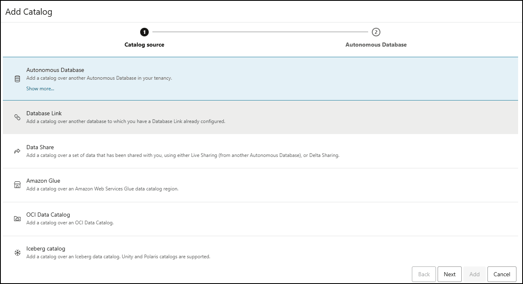Click the filled step 1 circle
The height and width of the screenshot is (284, 523).
click(x=144, y=32)
